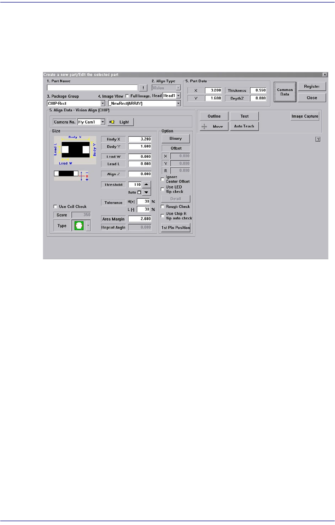Screen dimensions: 335x525
Task: Click the chip body size diagram
Action: point(75,150)
